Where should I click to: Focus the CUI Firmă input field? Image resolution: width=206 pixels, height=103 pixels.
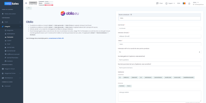[160, 28]
